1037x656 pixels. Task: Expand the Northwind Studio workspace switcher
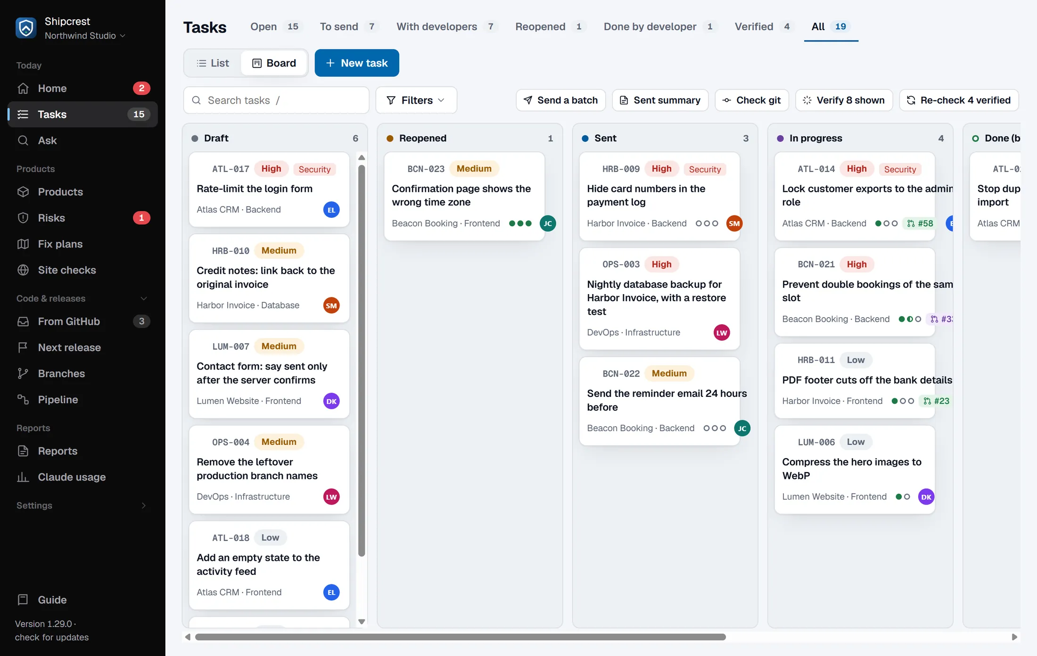(85, 36)
